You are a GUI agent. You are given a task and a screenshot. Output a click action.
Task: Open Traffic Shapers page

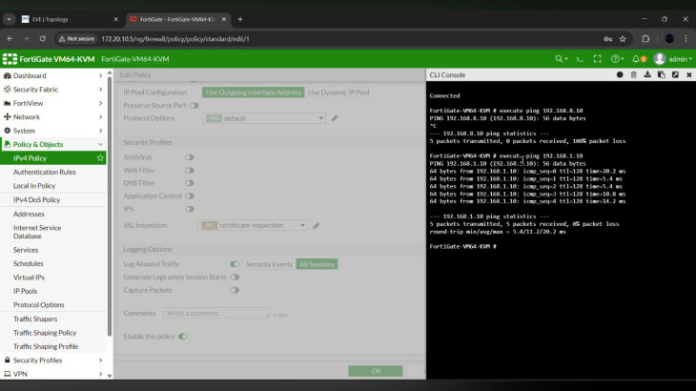pyautogui.click(x=35, y=319)
